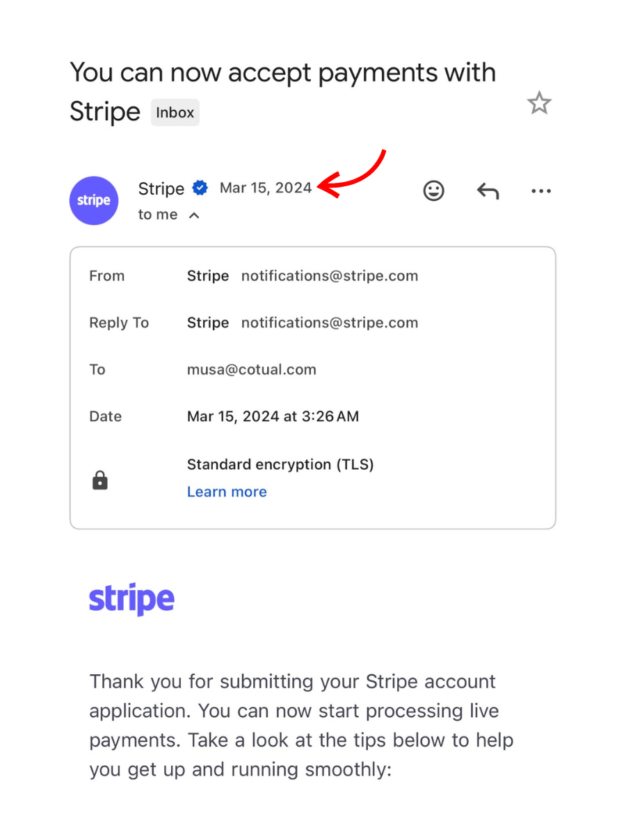Star this Stripe email
This screenshot has height=834, width=626.
click(x=539, y=104)
